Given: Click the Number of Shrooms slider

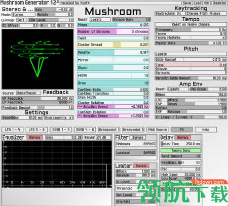Looking at the screenshot, I should click(113, 31).
